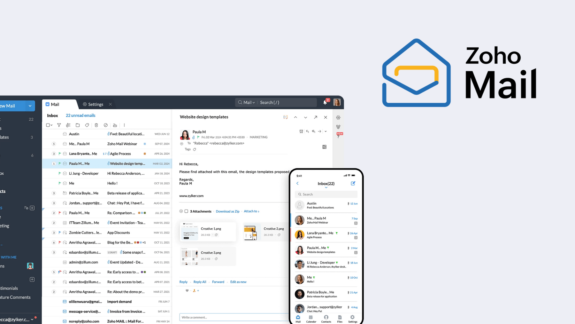Open email in new window with the arrow icon
The image size is (575, 324).
tap(316, 117)
